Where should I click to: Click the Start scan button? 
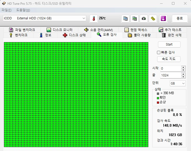[x=169, y=44]
